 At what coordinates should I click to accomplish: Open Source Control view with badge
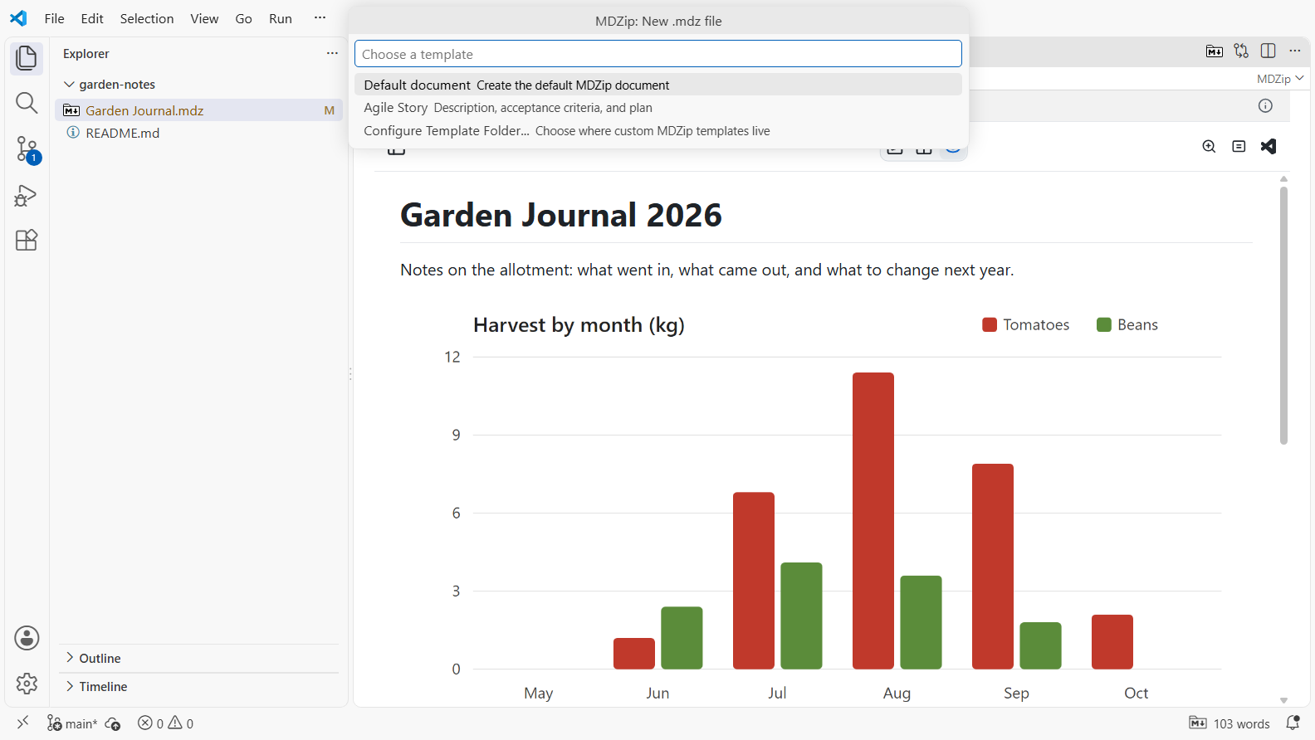(x=27, y=149)
